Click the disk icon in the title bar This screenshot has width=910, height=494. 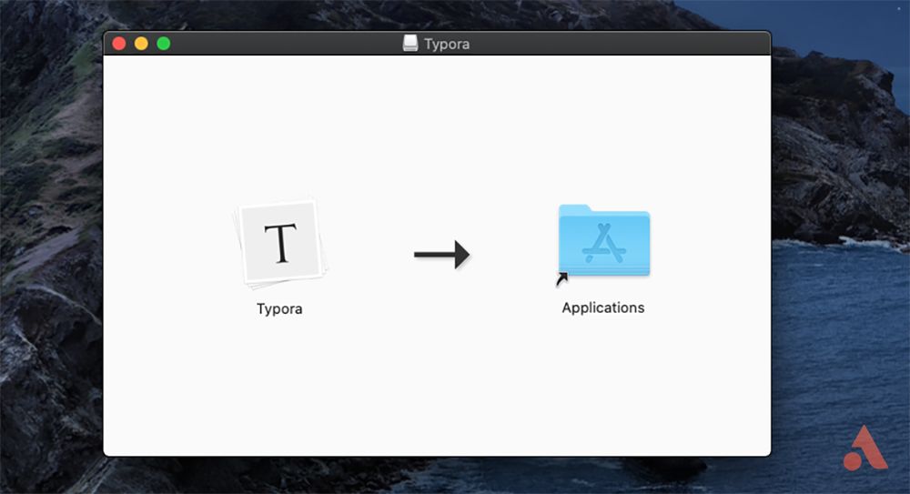click(x=410, y=44)
